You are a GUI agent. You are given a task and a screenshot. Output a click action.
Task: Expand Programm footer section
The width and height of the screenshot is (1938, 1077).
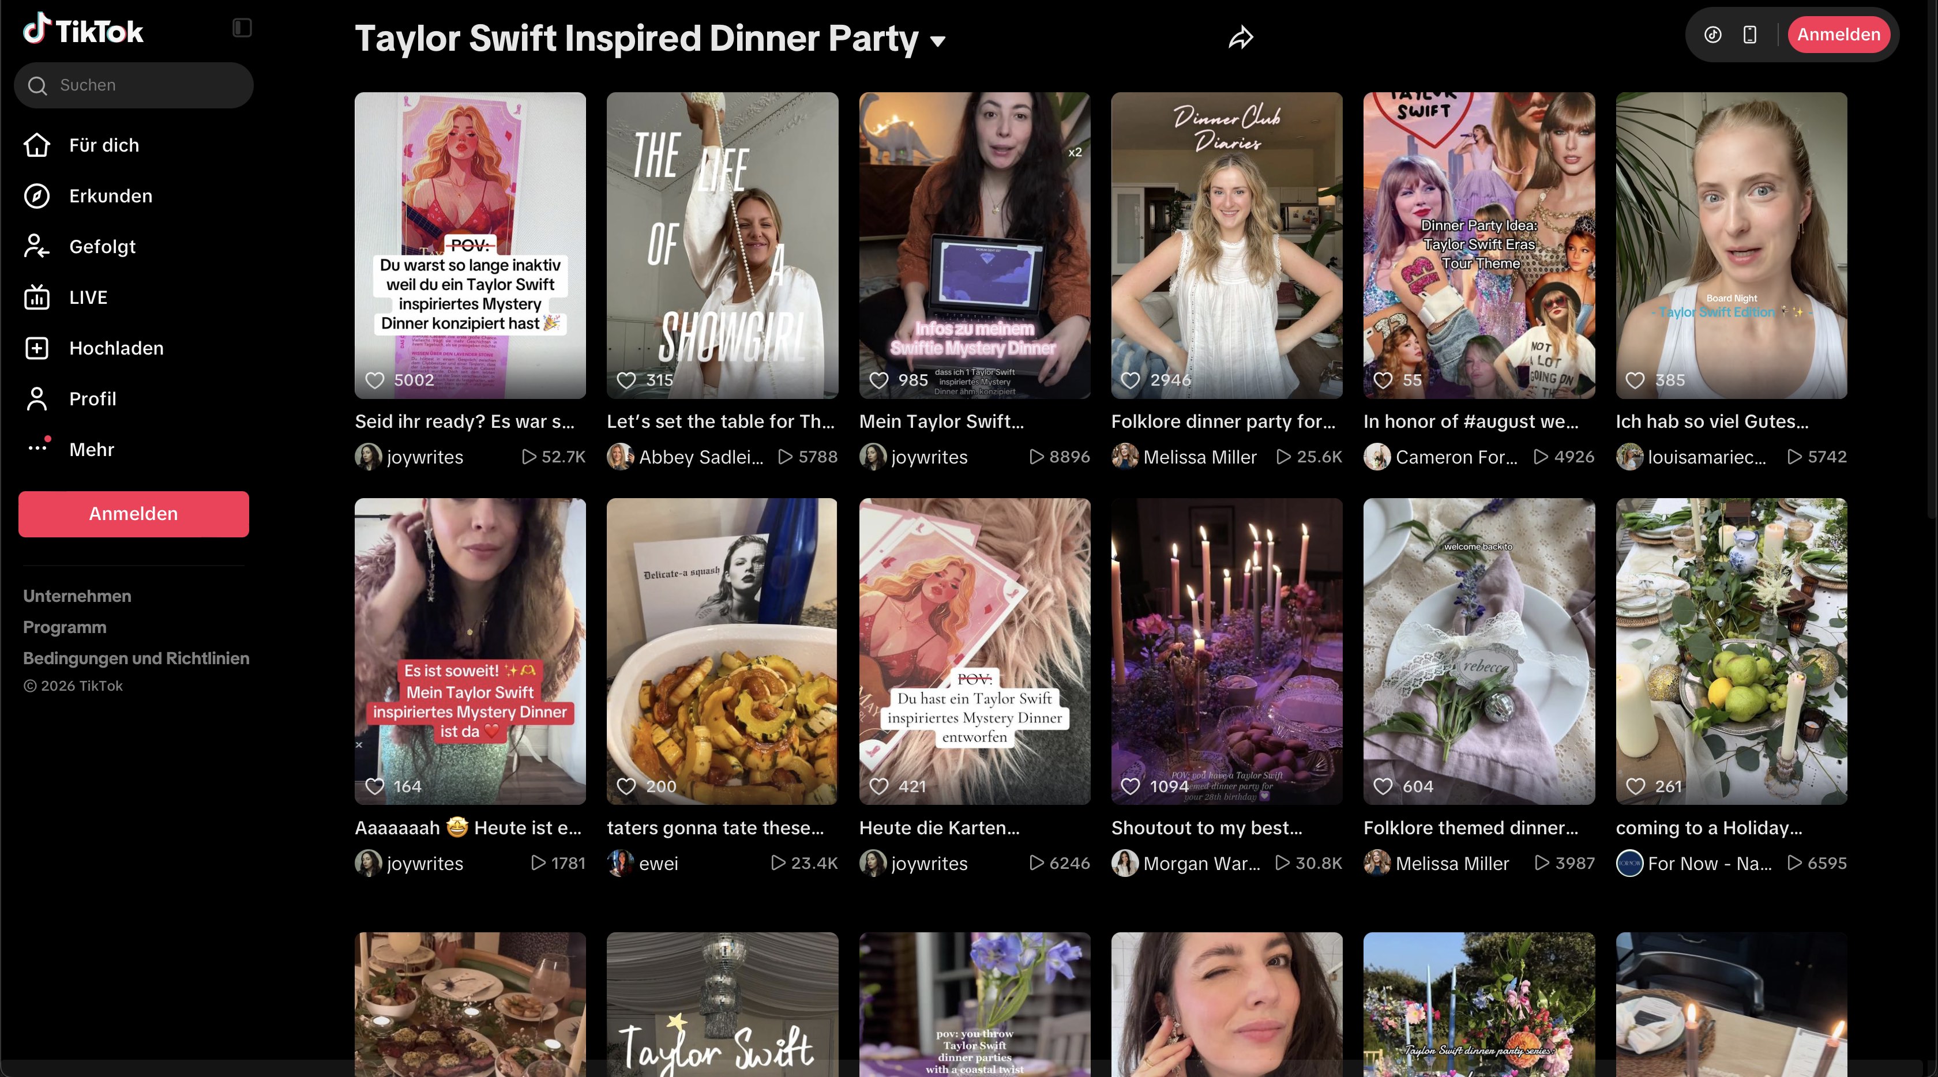65,627
